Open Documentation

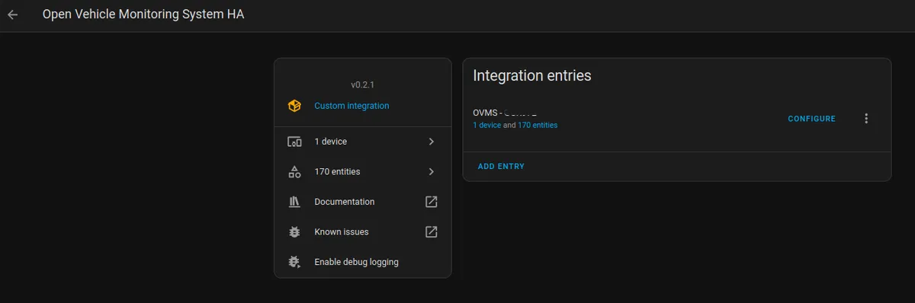tap(363, 202)
